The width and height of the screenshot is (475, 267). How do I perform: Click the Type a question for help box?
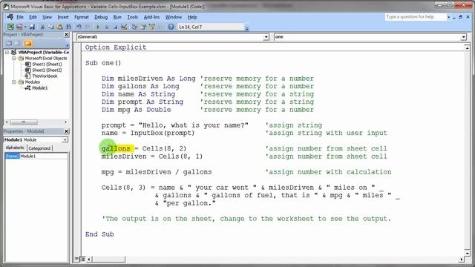pyautogui.click(x=416, y=17)
